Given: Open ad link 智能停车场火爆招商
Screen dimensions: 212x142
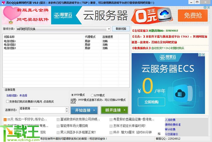Looking at the screenshot, I should [74, 126].
